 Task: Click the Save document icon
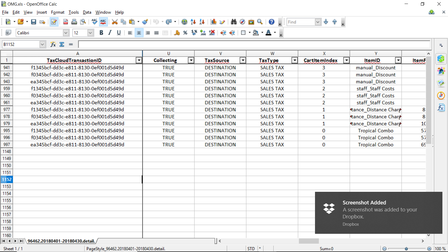[34, 22]
